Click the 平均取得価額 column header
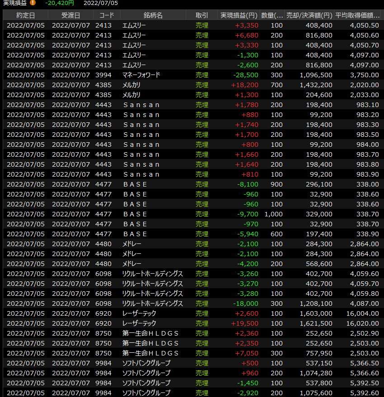384x397 pixels. pyautogui.click(x=357, y=15)
